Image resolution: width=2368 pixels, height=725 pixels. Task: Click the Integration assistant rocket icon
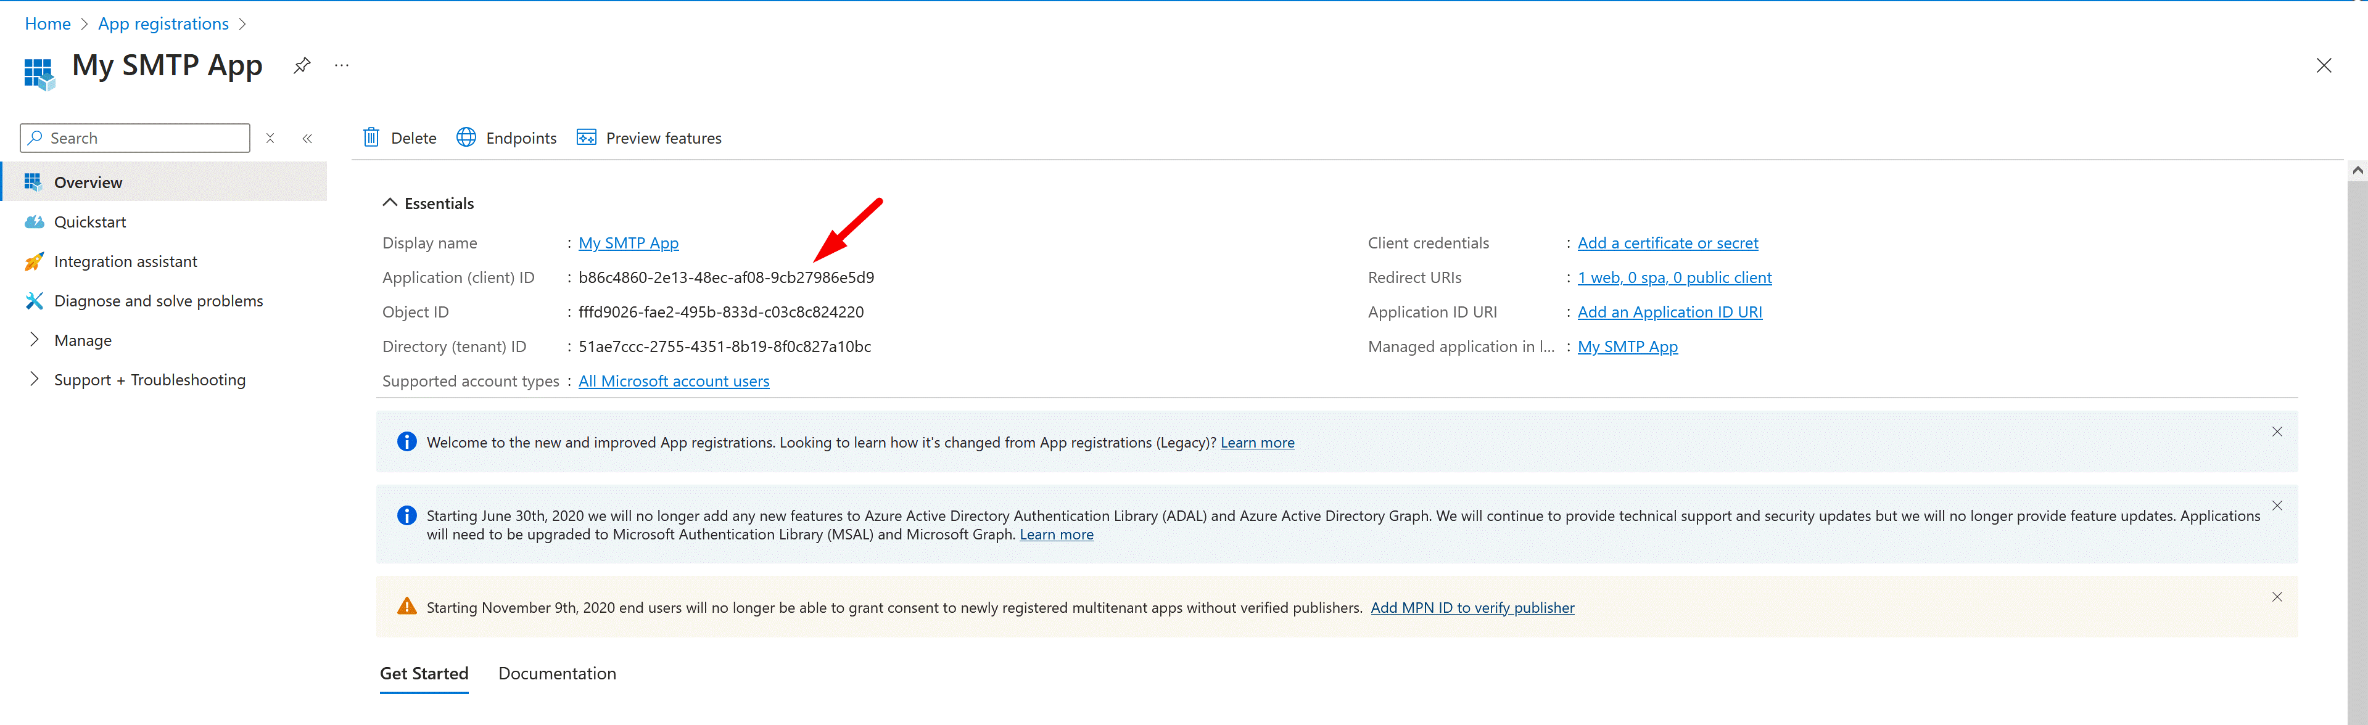[x=34, y=261]
